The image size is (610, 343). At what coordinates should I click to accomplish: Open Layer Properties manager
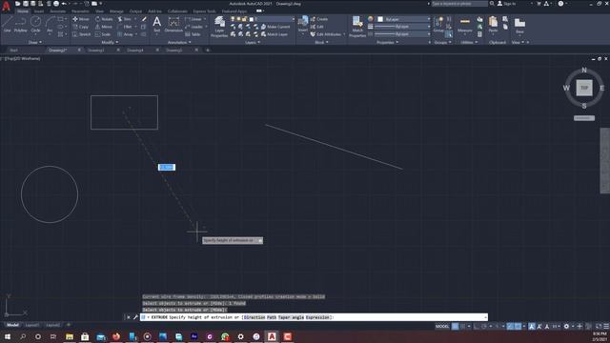pos(219,27)
